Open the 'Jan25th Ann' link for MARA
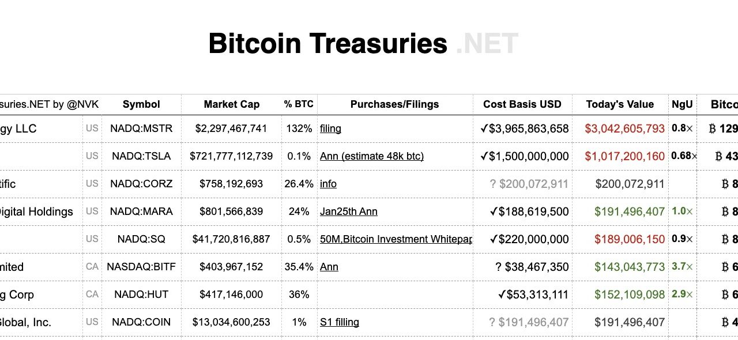738x340 pixels. pyautogui.click(x=349, y=211)
